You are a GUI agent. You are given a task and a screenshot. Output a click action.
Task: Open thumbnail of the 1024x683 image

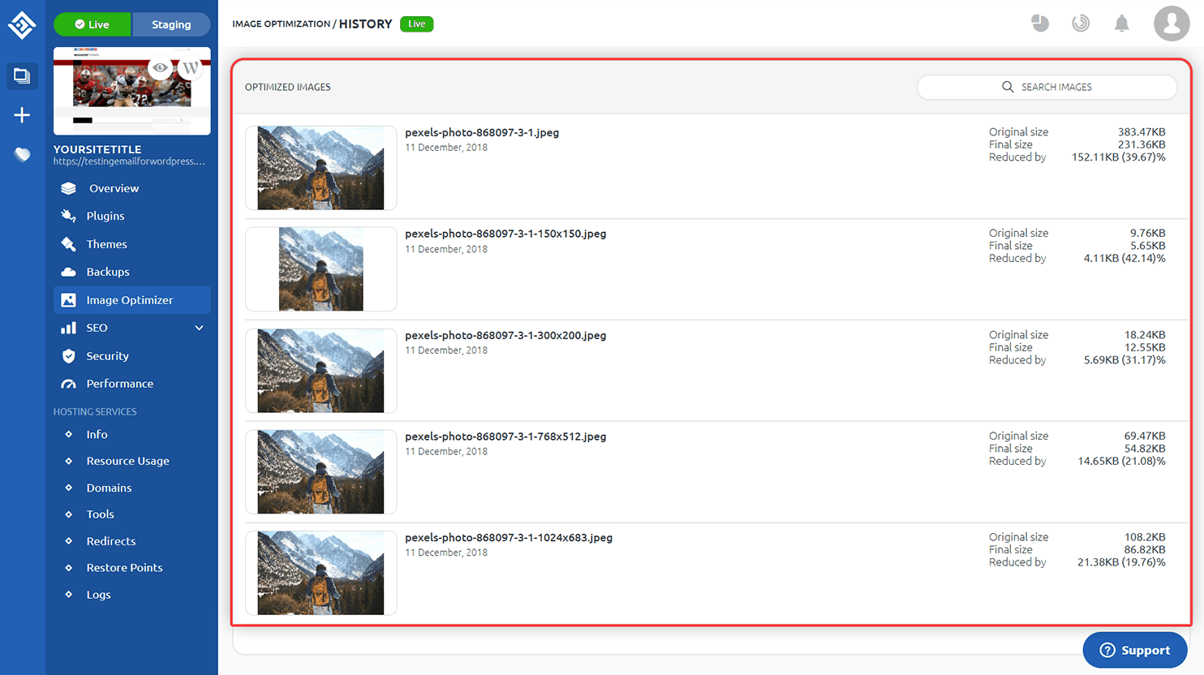click(x=321, y=573)
